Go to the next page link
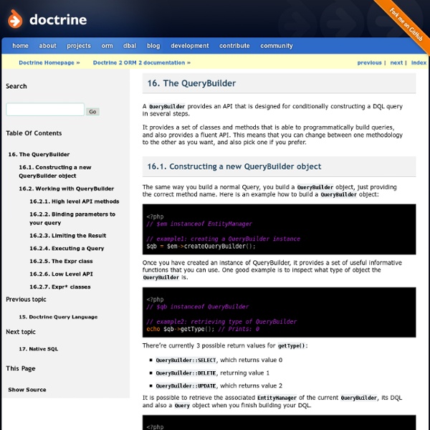Screen dimensions: 430x430 point(396,62)
